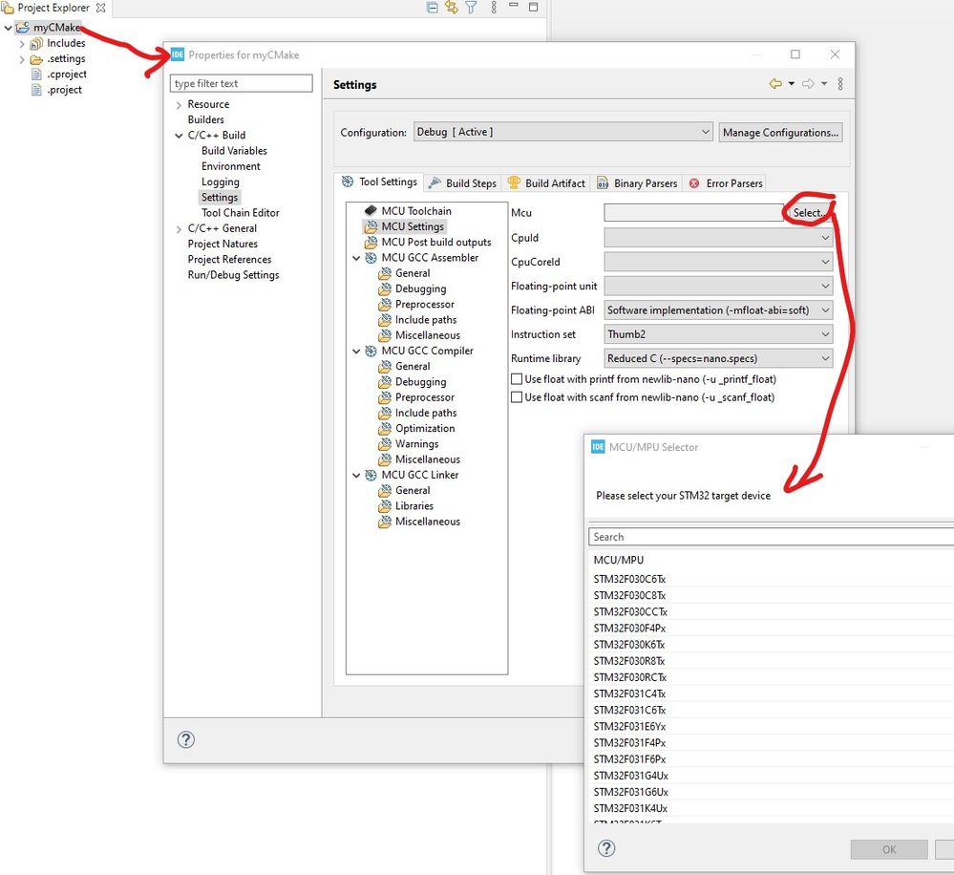Open Compiler Warnings settings icon

(385, 443)
